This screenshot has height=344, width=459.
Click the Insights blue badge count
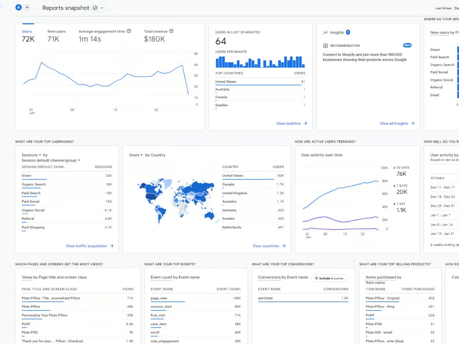pyautogui.click(x=348, y=32)
